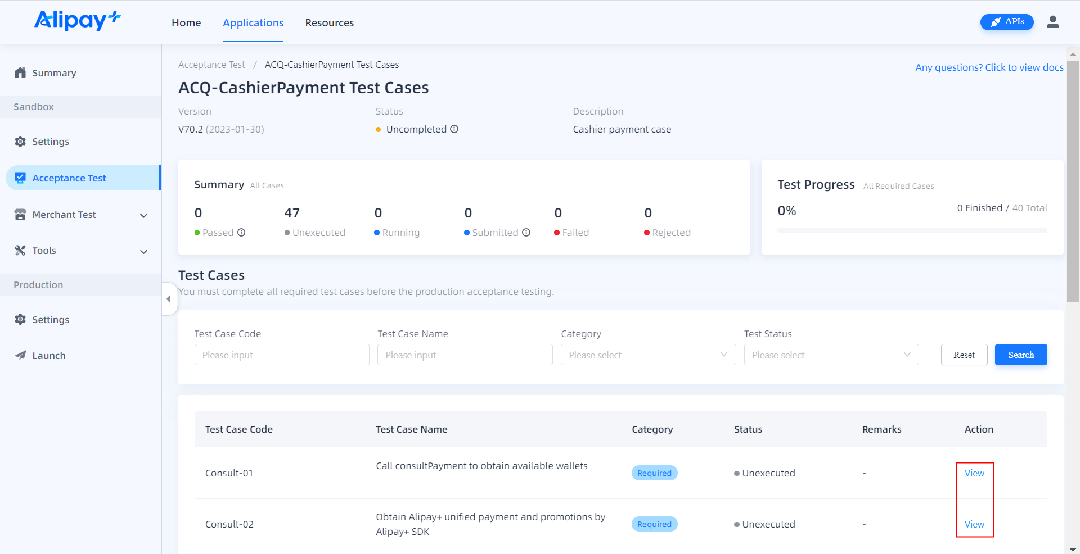Image resolution: width=1080 pixels, height=554 pixels.
Task: Click the user profile avatar icon
Action: [1052, 22]
